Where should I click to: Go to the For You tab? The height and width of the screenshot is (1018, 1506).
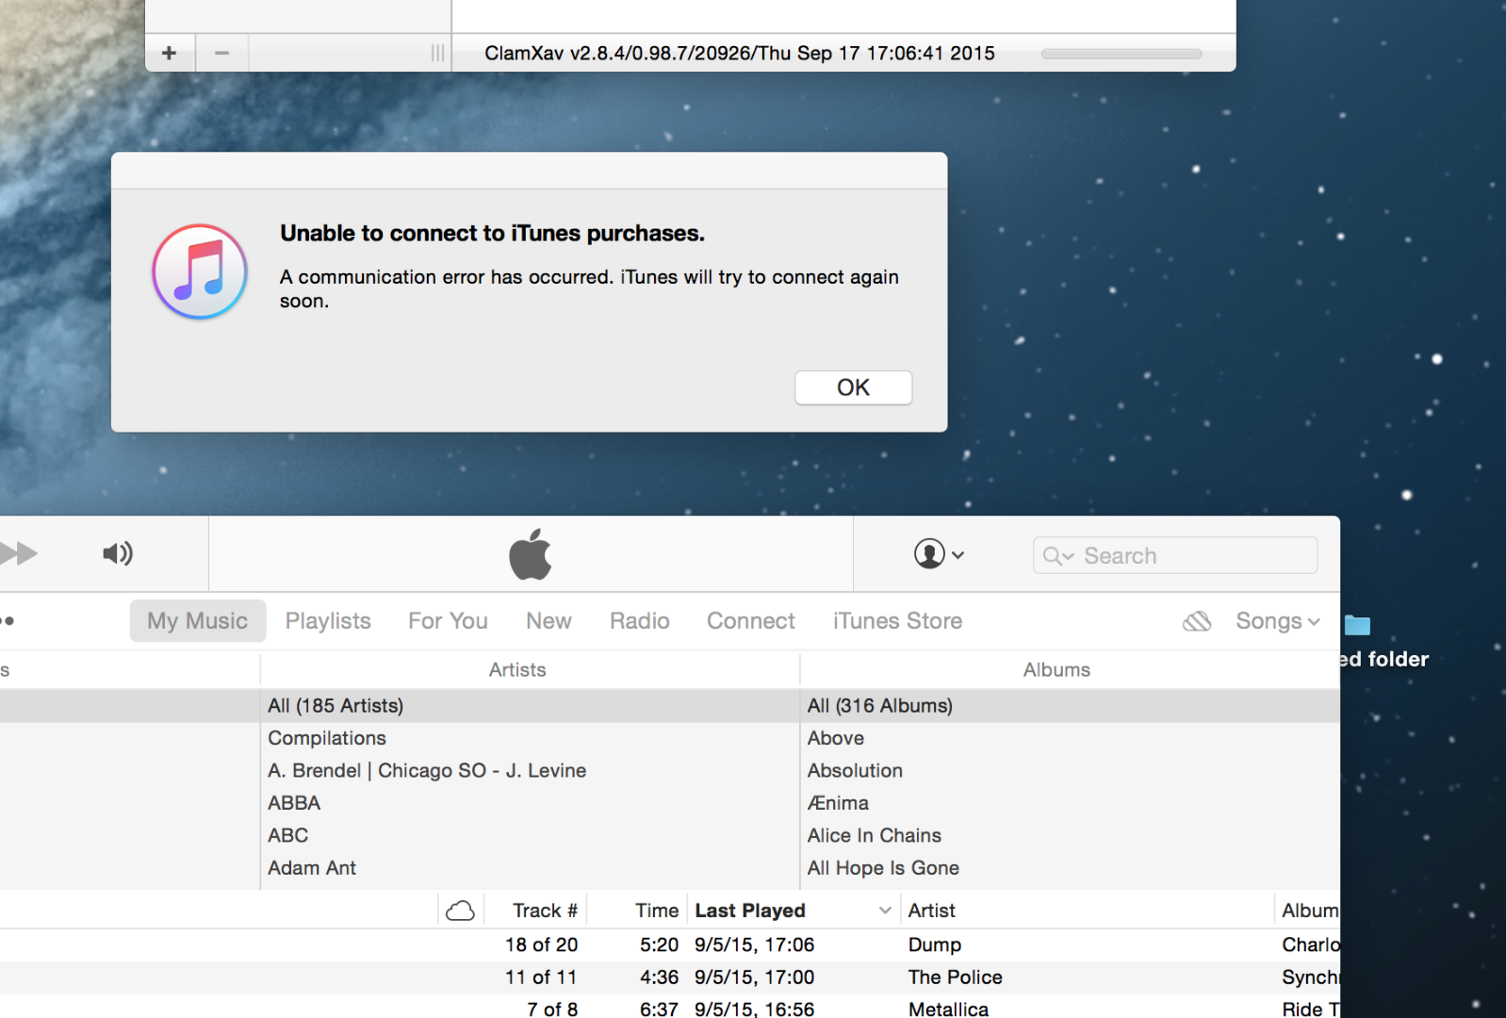coord(448,621)
